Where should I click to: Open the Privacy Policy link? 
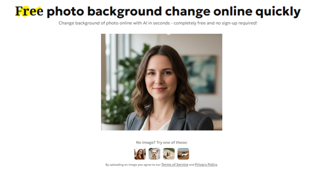click(206, 164)
